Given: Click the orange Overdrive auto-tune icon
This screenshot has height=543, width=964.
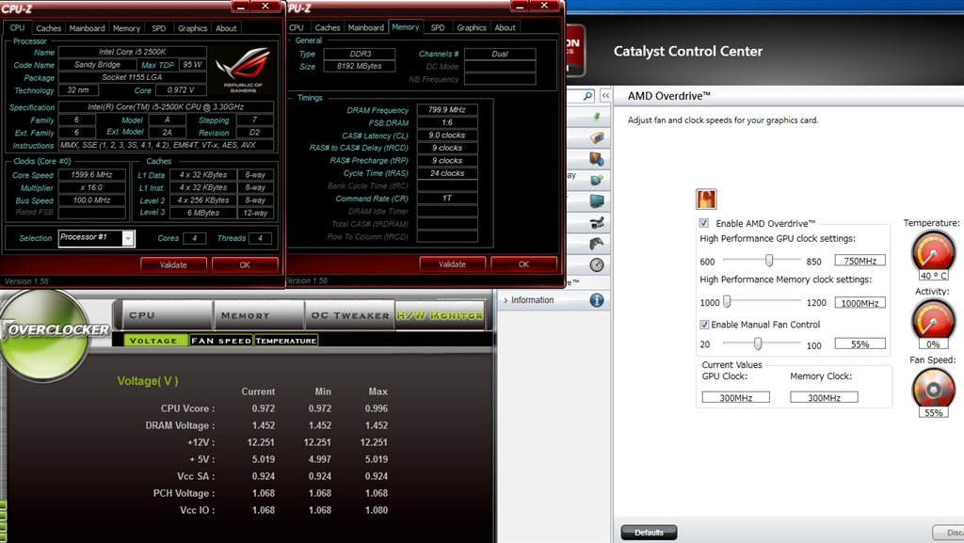Looking at the screenshot, I should pyautogui.click(x=706, y=199).
